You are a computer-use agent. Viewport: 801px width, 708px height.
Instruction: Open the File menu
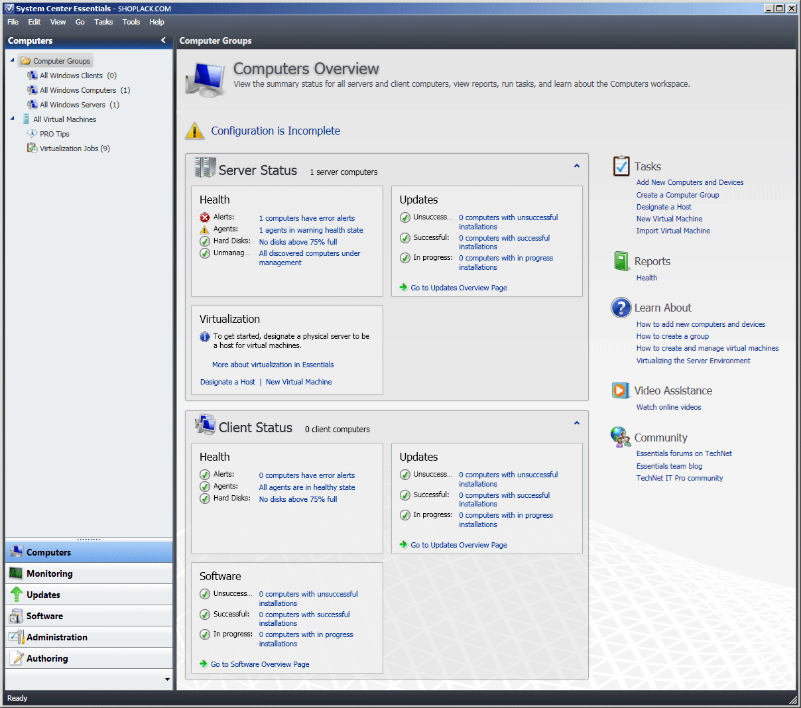pos(13,22)
